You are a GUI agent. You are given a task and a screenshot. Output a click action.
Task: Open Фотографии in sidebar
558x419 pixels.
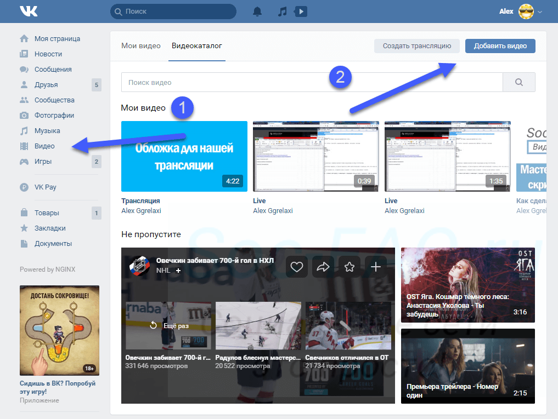pyautogui.click(x=54, y=115)
